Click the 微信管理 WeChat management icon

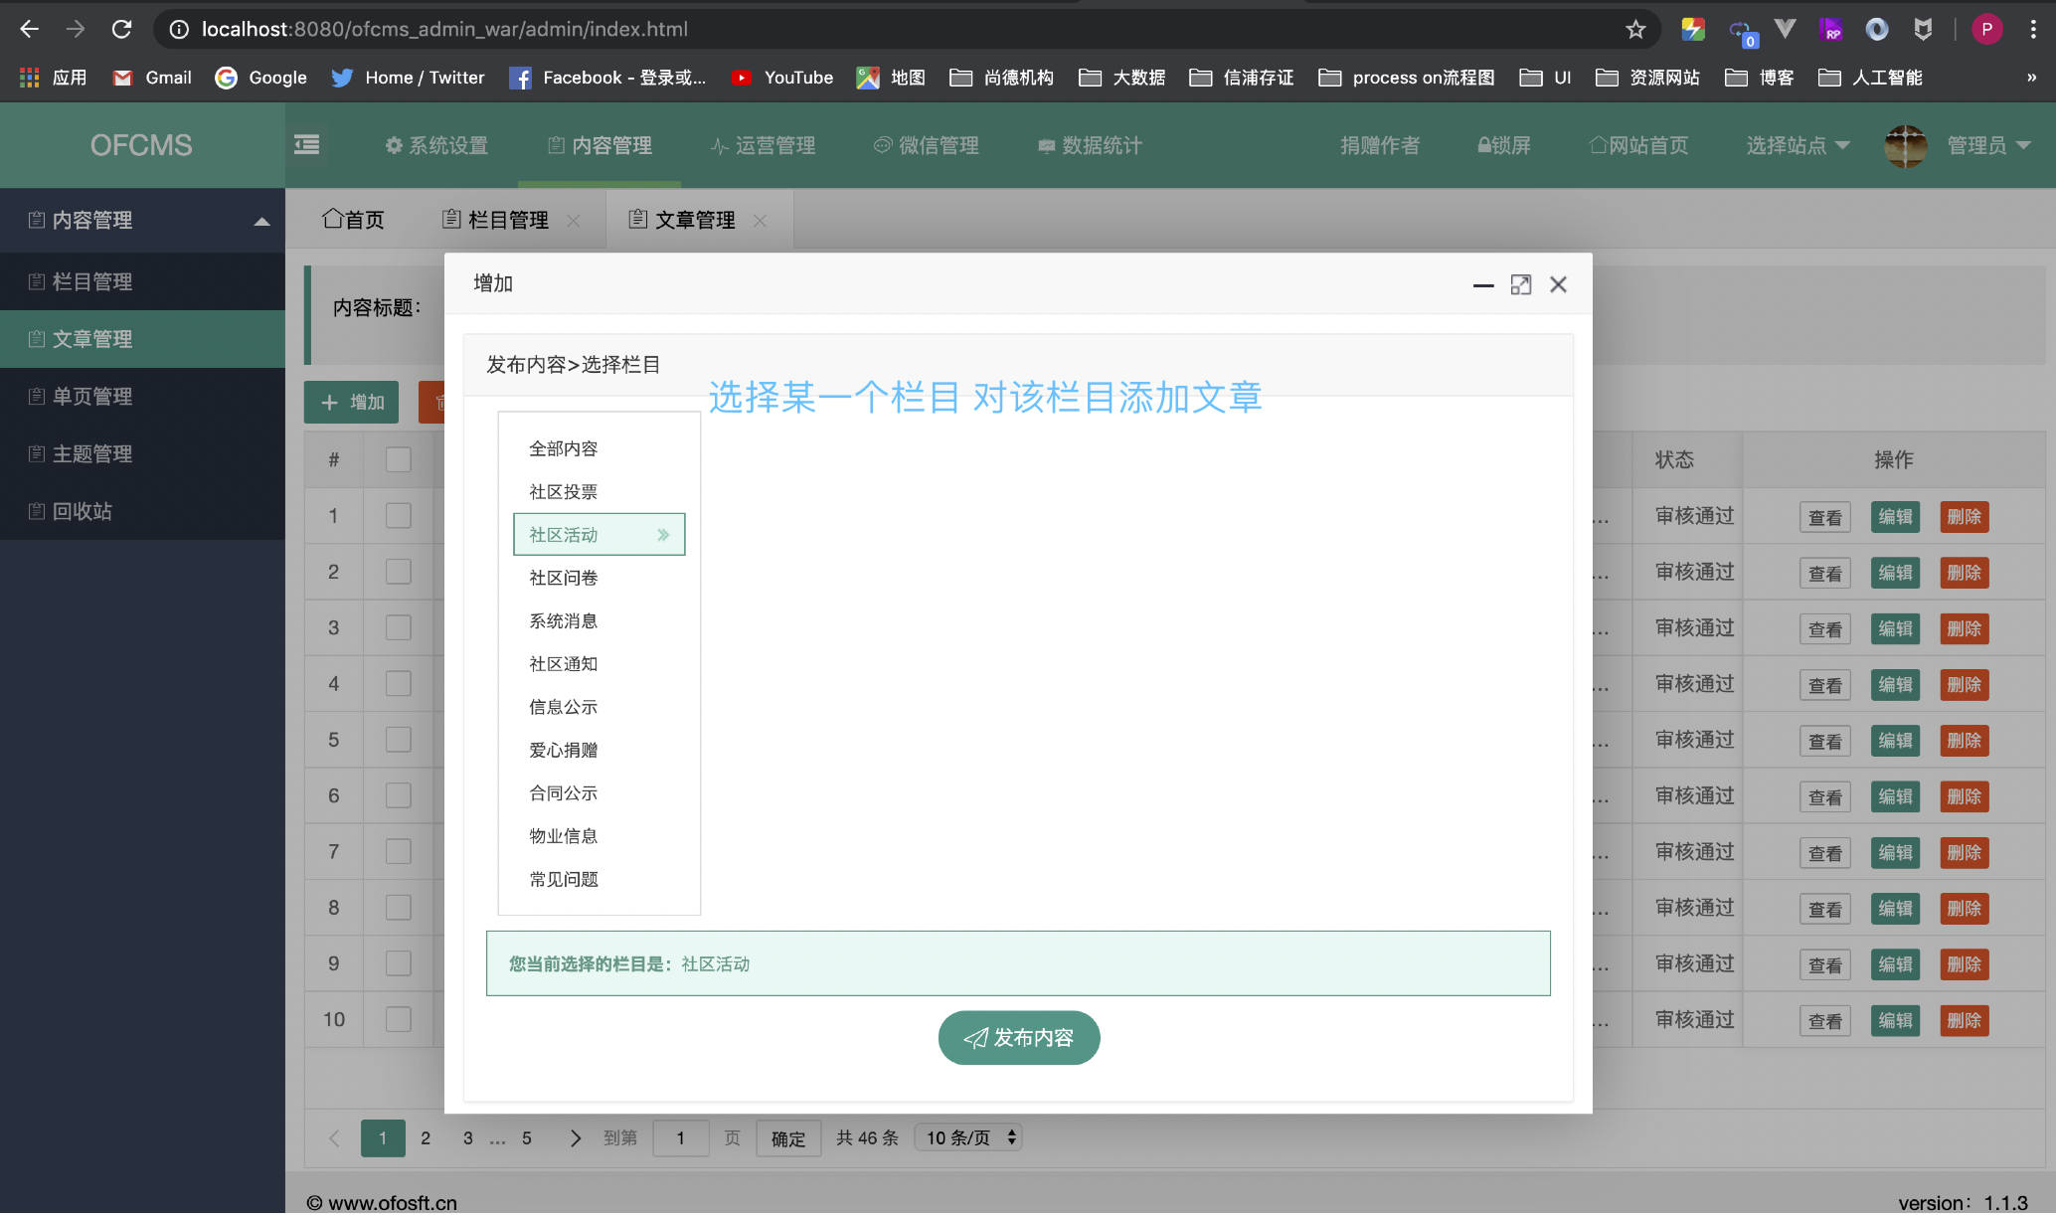pos(926,145)
